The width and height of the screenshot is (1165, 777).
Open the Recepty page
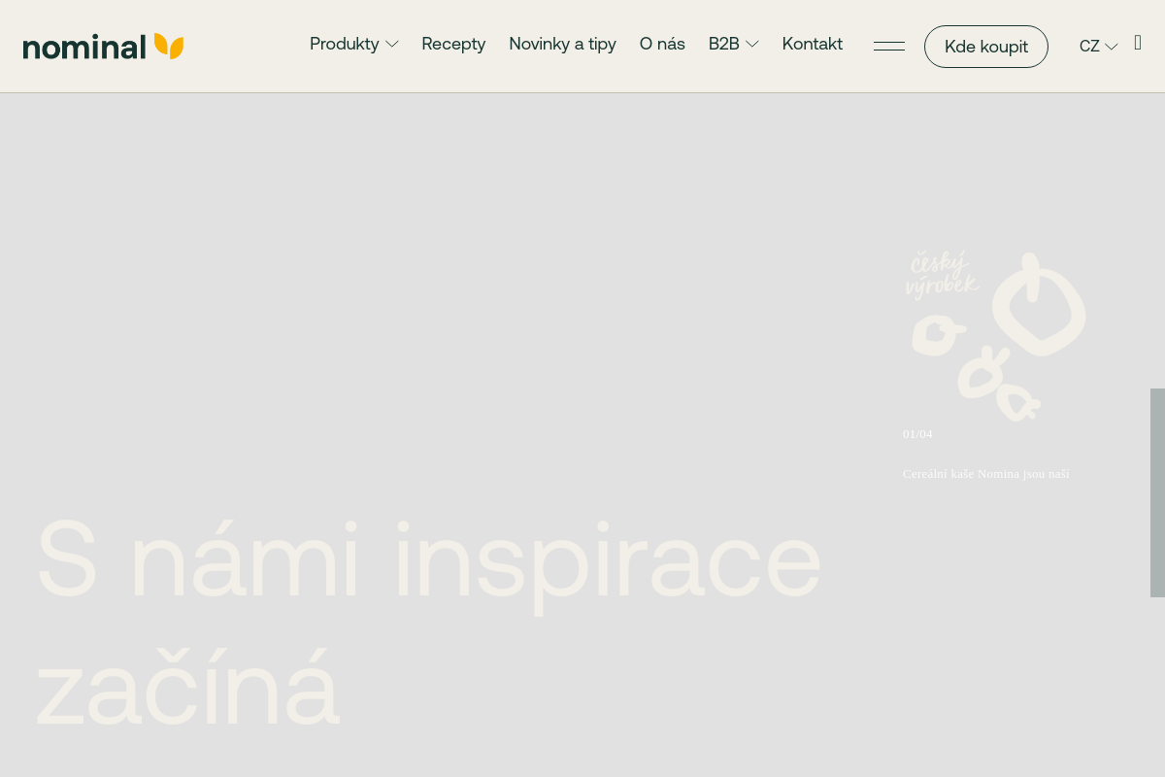(453, 44)
